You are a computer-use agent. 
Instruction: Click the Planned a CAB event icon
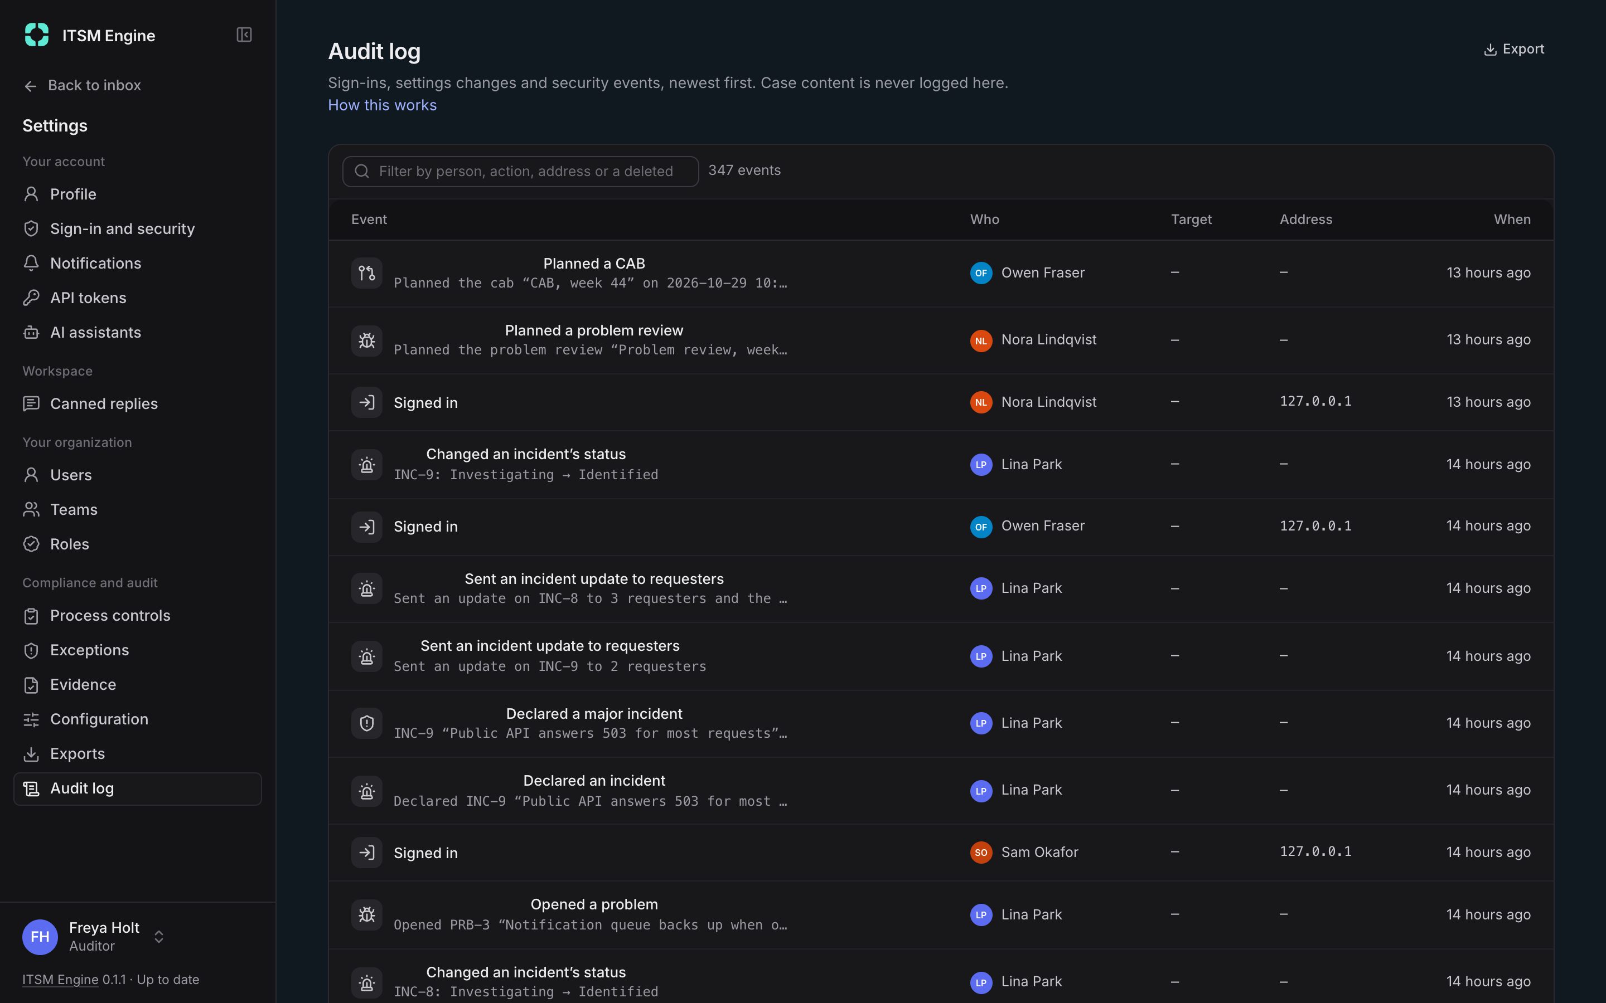pyautogui.click(x=366, y=273)
